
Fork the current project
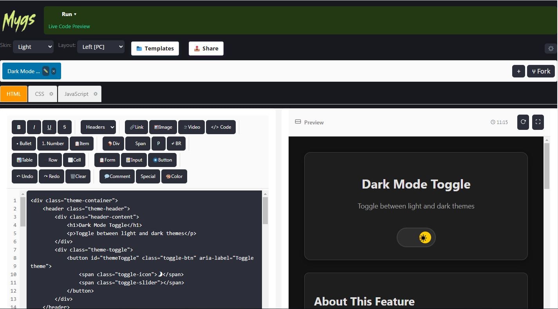click(541, 71)
